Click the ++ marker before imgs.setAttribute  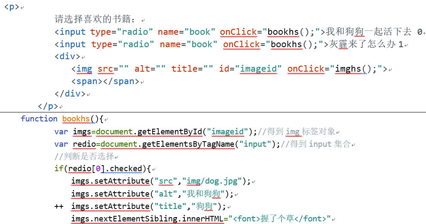[x=59, y=206]
